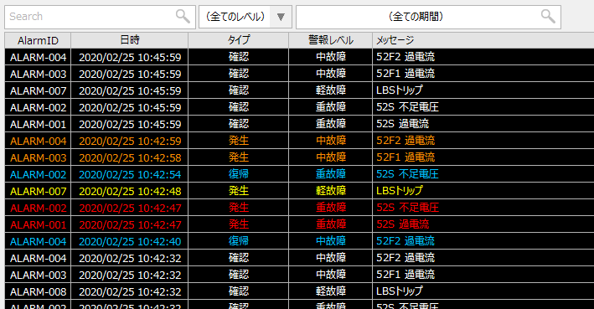Image resolution: width=594 pixels, height=309 pixels.
Task: Select ALARM-002 row at 10:45:59
Action: pyautogui.click(x=299, y=107)
